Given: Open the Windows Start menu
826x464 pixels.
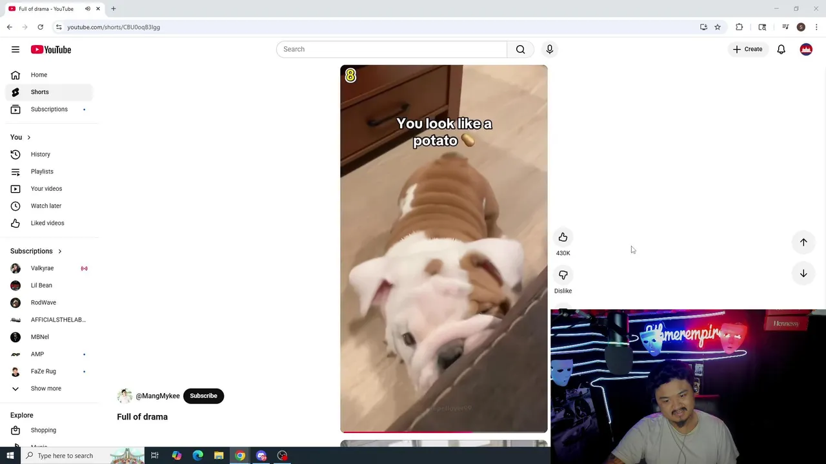Looking at the screenshot, I should 10,456.
